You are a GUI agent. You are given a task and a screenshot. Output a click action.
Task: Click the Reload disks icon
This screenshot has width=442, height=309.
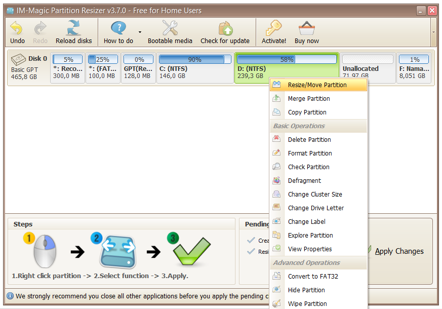(74, 28)
